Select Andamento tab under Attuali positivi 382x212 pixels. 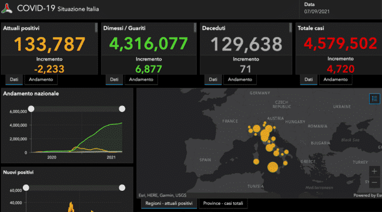pos(41,79)
